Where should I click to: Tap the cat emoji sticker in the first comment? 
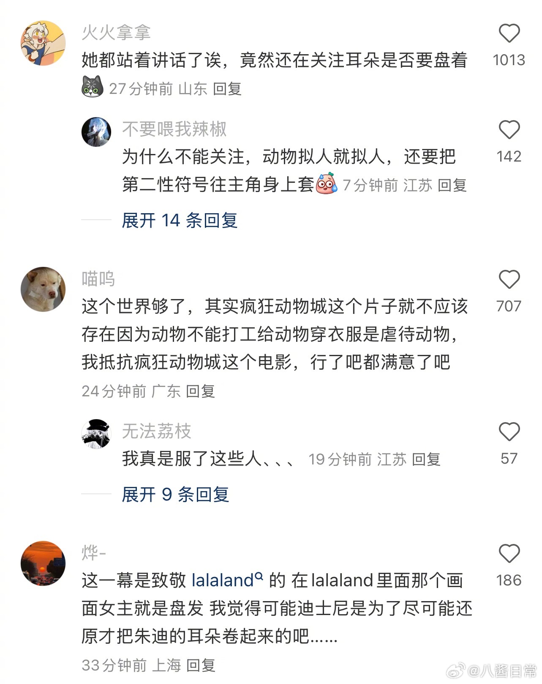click(92, 87)
